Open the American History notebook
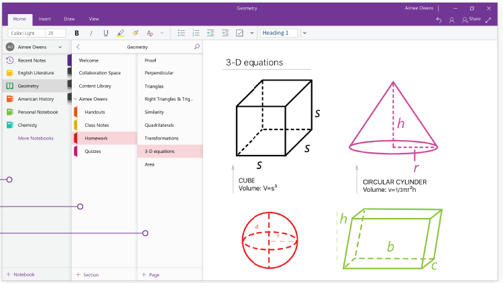 coord(36,99)
